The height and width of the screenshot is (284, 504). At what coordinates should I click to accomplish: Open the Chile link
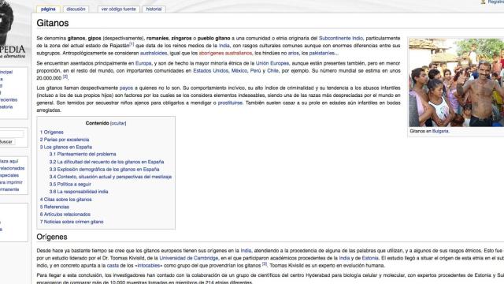click(273, 71)
